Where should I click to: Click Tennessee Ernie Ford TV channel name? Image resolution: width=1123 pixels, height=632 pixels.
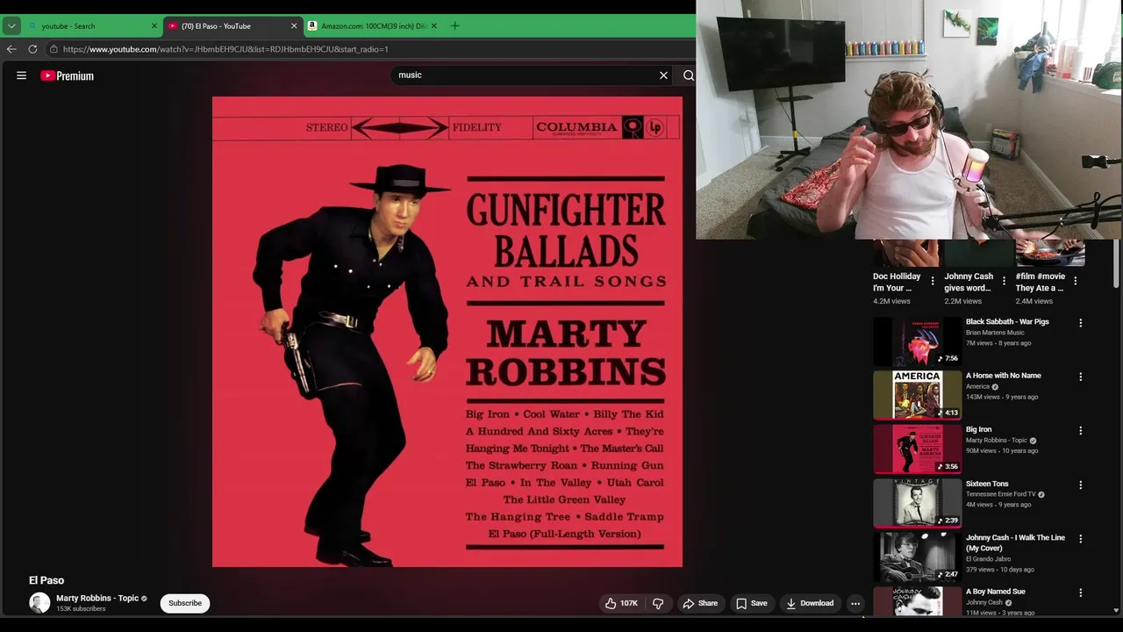click(1001, 494)
